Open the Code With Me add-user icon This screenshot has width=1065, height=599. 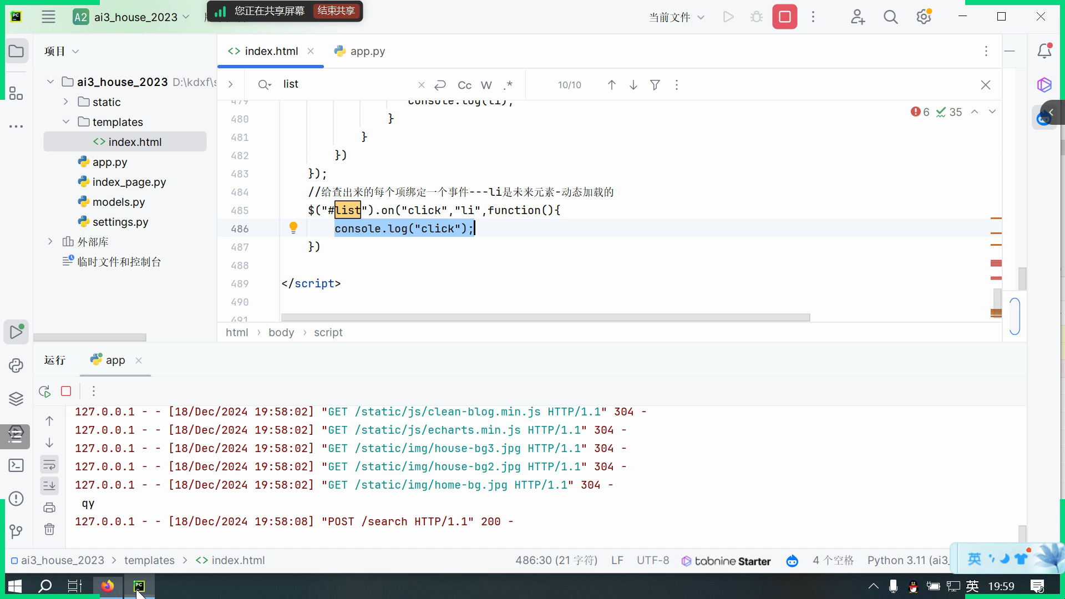[x=858, y=17]
